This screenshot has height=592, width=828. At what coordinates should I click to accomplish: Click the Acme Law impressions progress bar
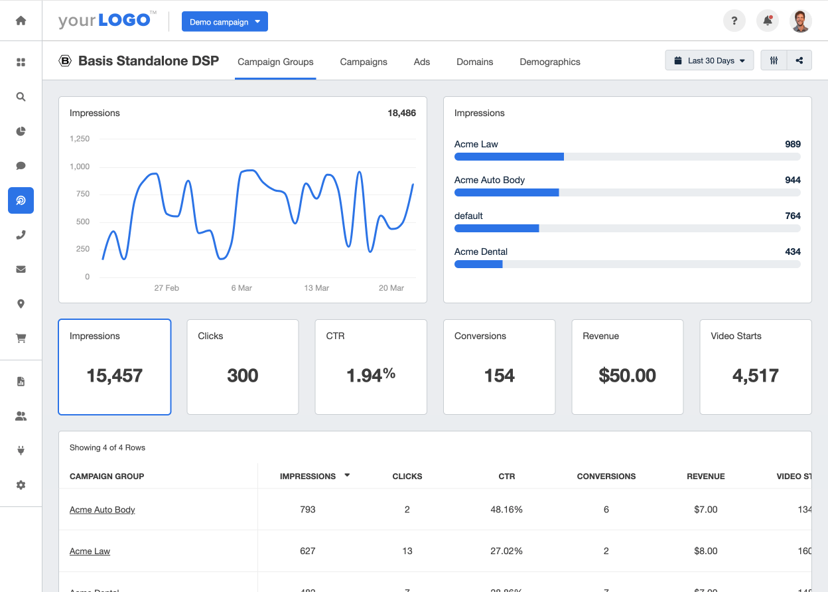[x=627, y=157]
